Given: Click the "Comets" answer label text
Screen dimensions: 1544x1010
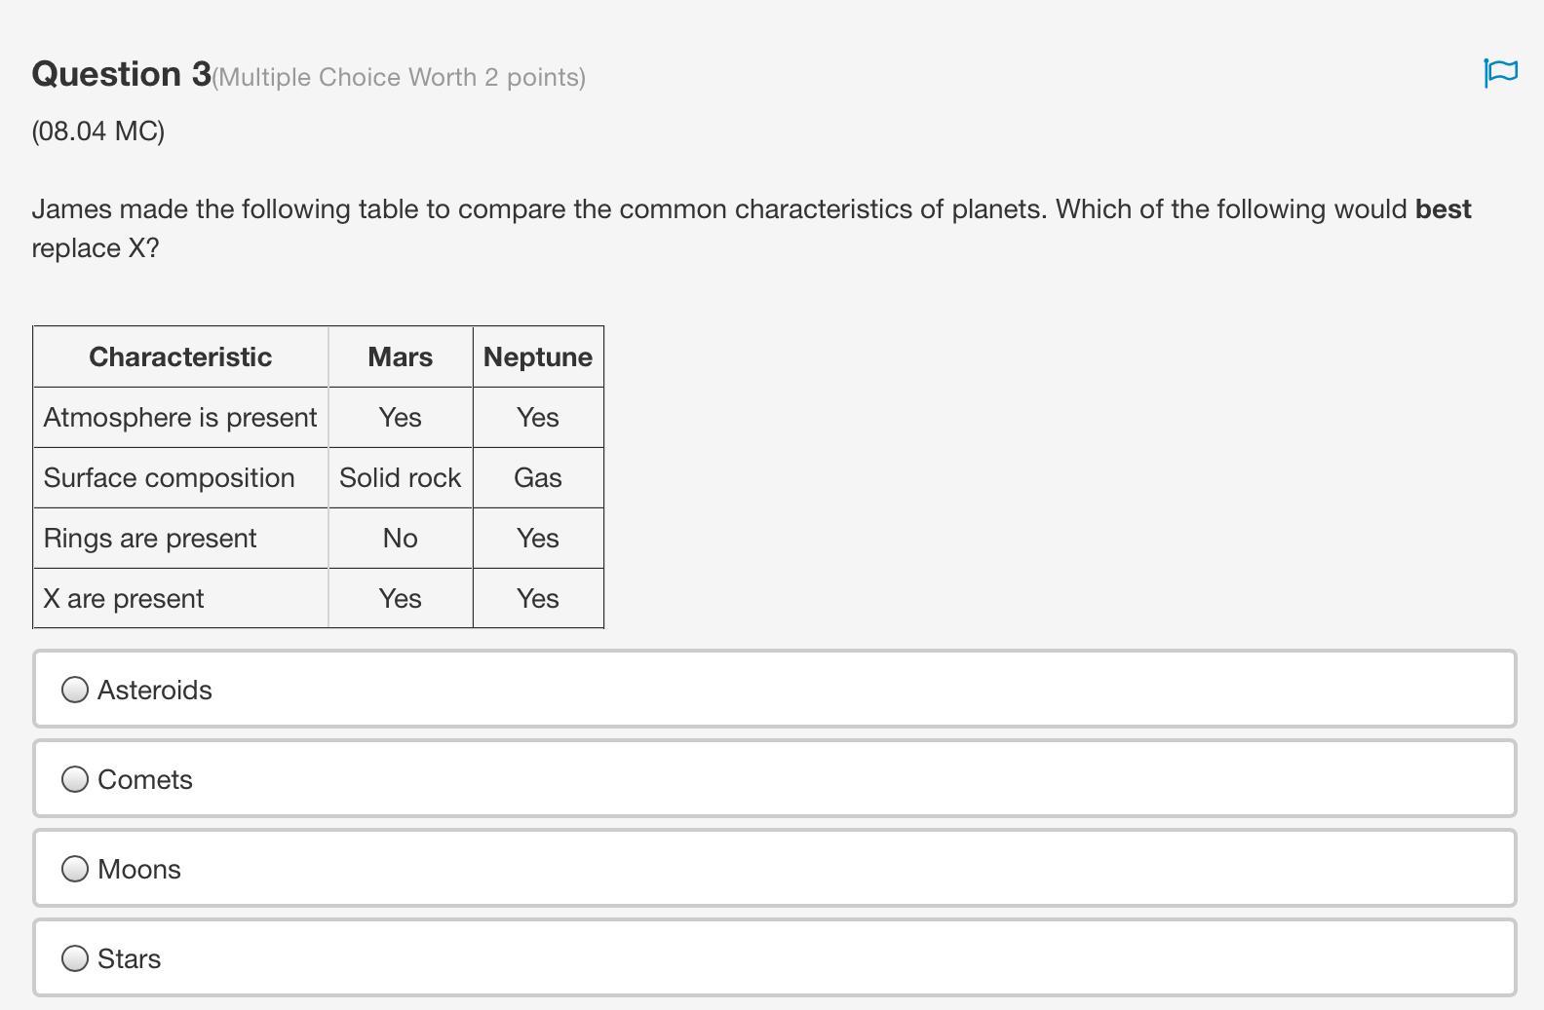Looking at the screenshot, I should 145,779.
